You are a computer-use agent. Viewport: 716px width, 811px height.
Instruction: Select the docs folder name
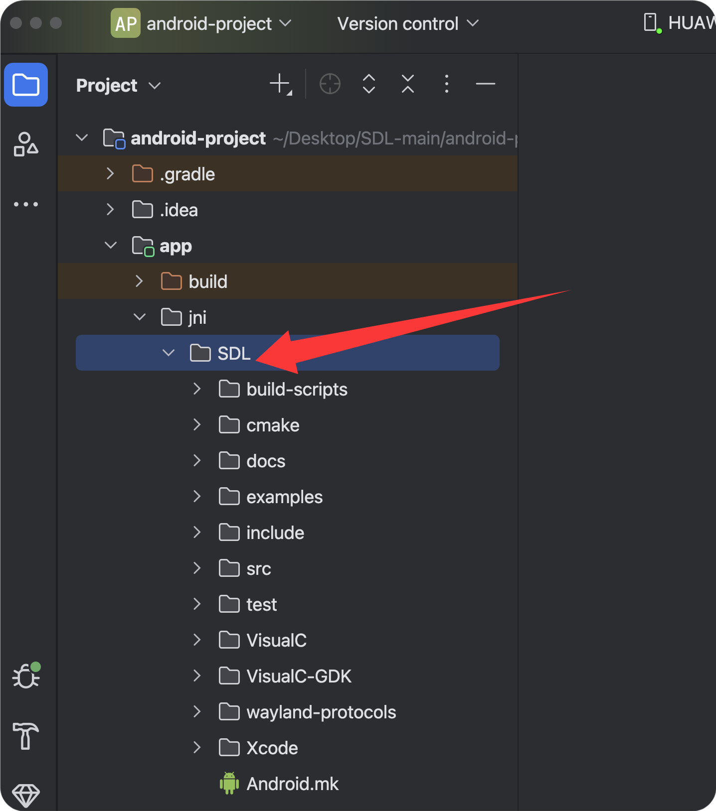click(266, 461)
